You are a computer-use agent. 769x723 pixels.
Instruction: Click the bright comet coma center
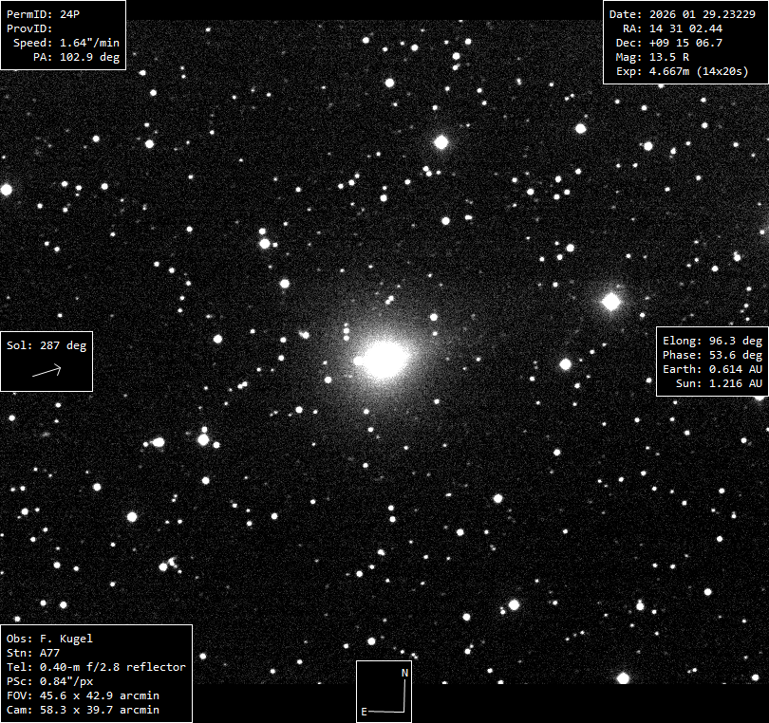385,360
